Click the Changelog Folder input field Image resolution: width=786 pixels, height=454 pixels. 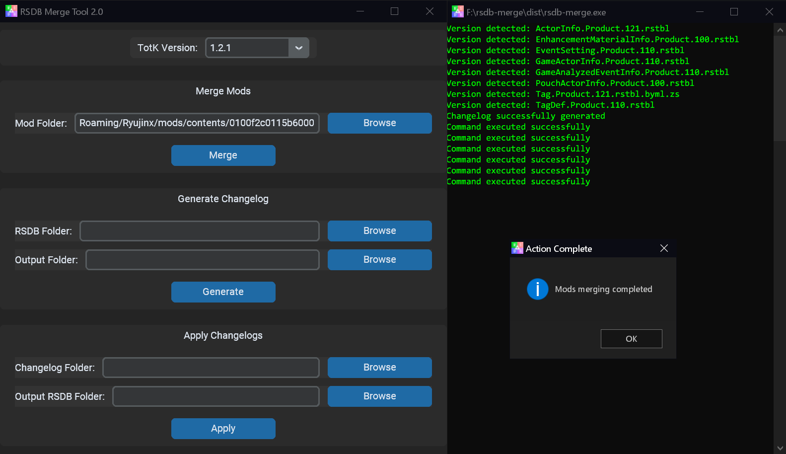point(211,368)
